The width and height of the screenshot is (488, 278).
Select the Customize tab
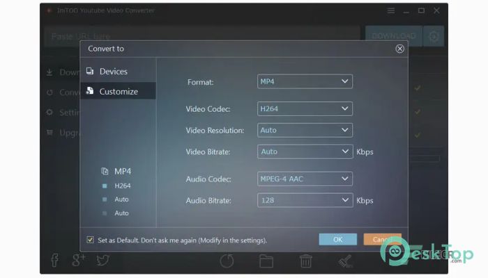click(x=118, y=91)
